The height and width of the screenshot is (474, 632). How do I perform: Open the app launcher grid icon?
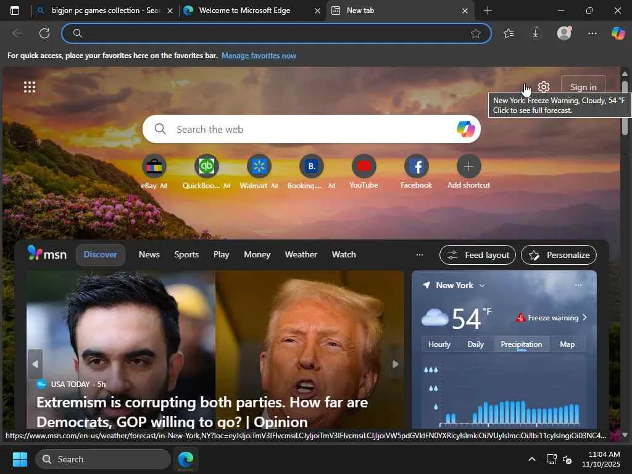click(30, 86)
